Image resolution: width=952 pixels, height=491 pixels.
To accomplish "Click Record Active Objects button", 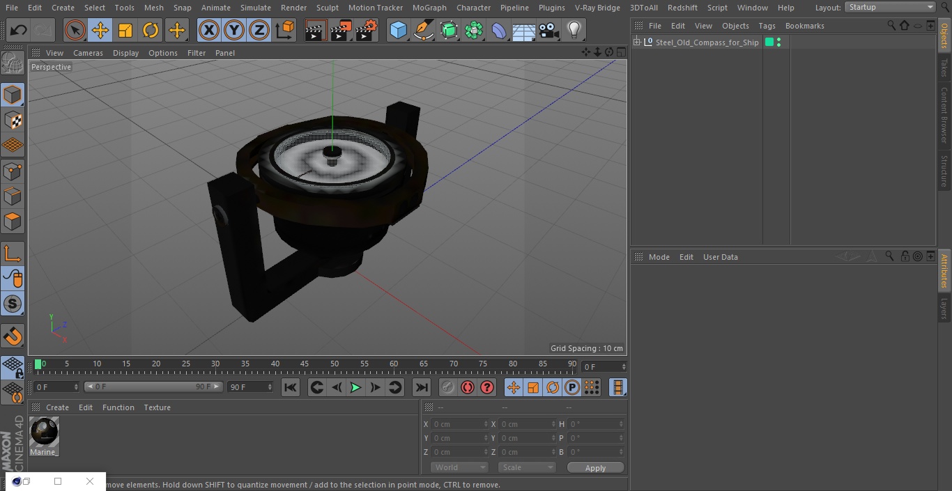I will pos(448,387).
